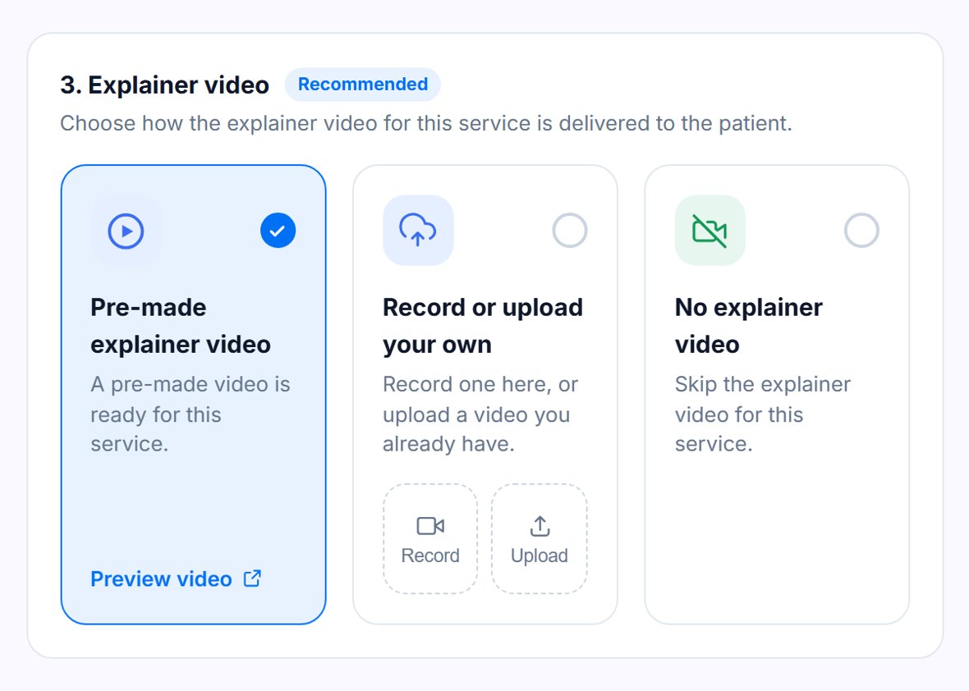Click the external link icon beside Preview video
This screenshot has width=969, height=691.
[252, 579]
